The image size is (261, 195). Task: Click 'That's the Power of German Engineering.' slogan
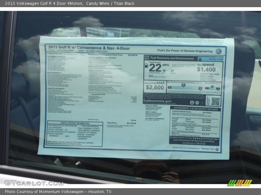[x=185, y=51]
